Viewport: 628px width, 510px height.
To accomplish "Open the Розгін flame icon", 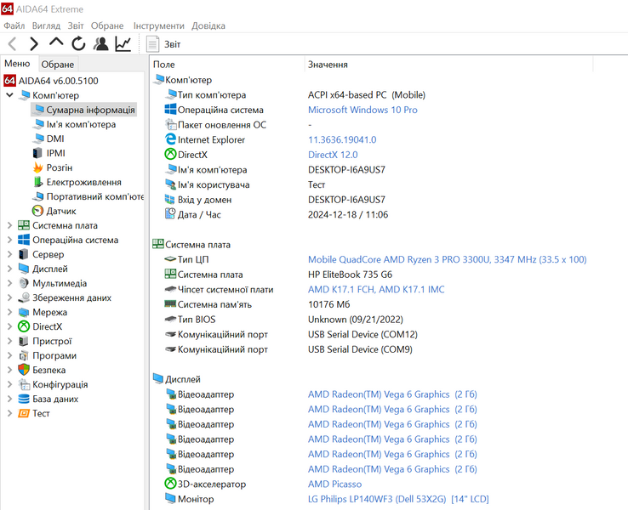I will [38, 167].
